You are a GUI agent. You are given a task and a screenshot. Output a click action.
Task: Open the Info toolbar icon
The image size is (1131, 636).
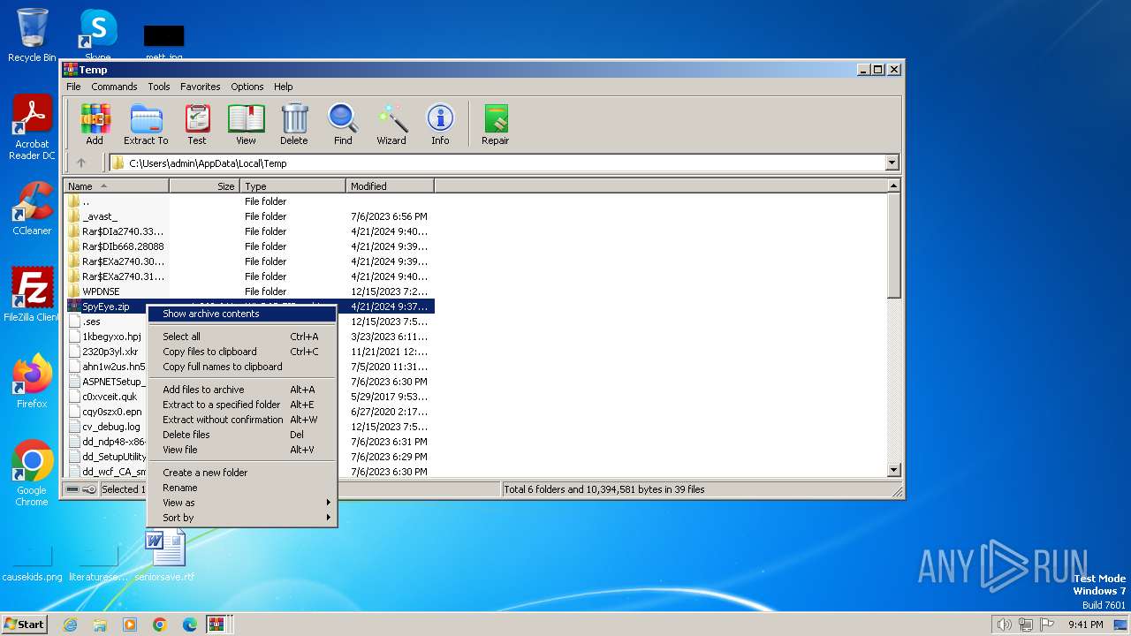pos(440,125)
